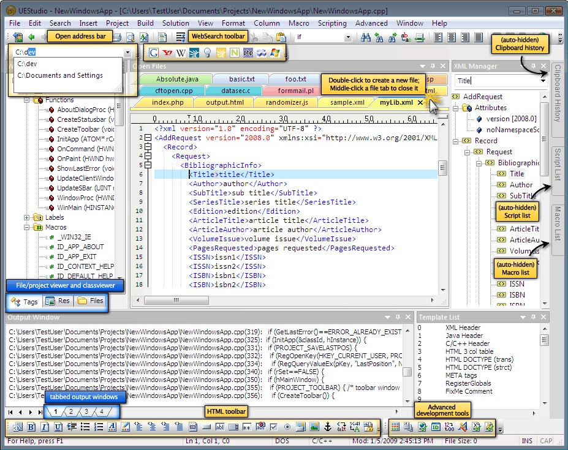Open the address bar dropdown arrow

[x=127, y=52]
